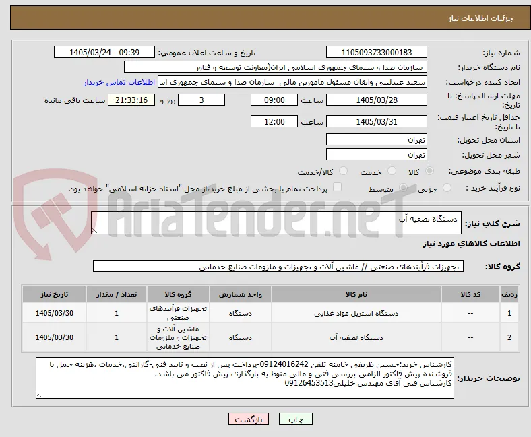
Task: Click the price validity time 12:00
Action: pos(274,121)
